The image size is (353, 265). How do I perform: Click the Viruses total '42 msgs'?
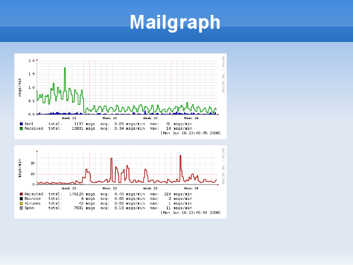pyautogui.click(x=87, y=203)
